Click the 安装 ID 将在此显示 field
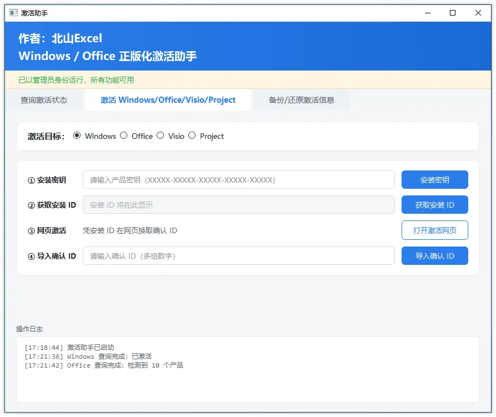This screenshot has width=496, height=417. (239, 205)
